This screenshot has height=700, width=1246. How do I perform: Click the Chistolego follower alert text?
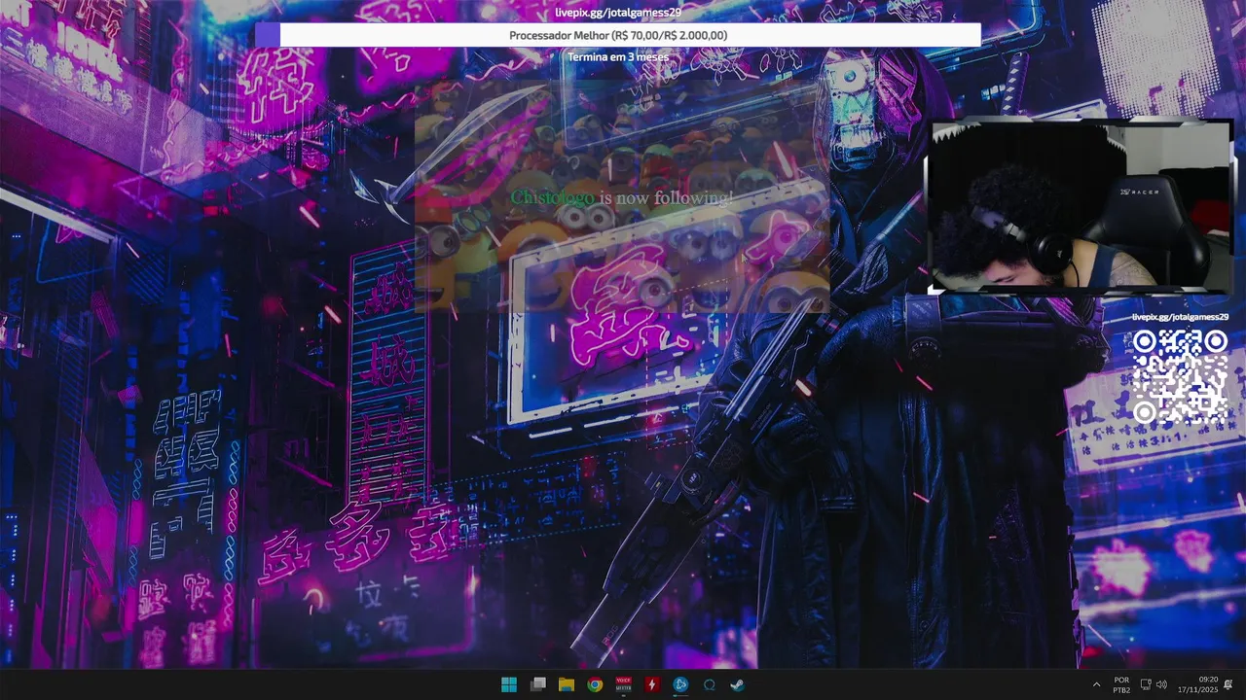[622, 197]
